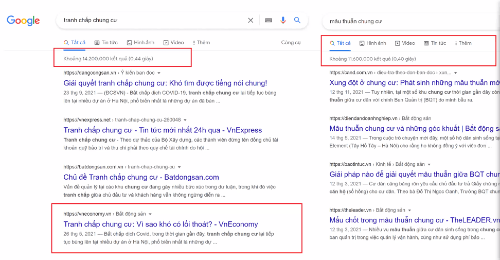Click the https://vnexpress.net URL text
This screenshot has width=500, height=260.
coord(87,120)
